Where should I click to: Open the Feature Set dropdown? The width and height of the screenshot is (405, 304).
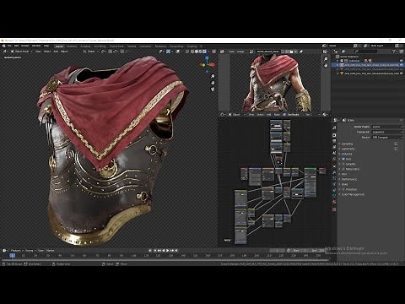[x=387, y=132]
